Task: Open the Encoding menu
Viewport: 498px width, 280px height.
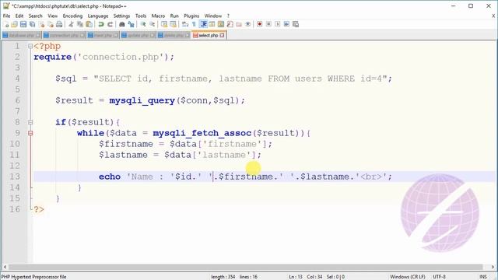Action: pos(72,16)
